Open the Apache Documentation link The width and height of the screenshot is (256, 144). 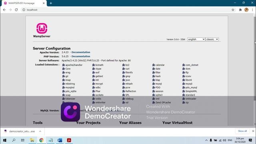coord(81,52)
